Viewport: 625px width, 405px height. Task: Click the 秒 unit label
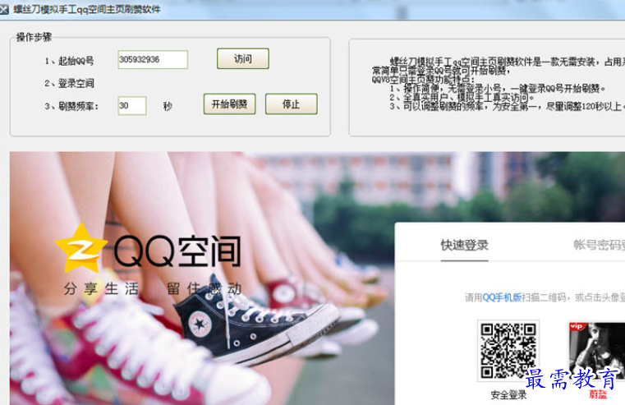pyautogui.click(x=168, y=106)
